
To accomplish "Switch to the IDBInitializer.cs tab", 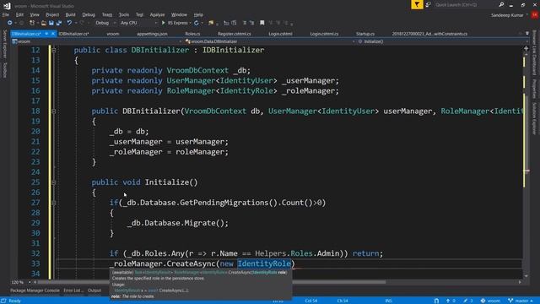I will pos(73,34).
